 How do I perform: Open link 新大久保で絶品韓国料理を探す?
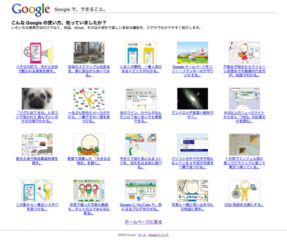click(37, 161)
